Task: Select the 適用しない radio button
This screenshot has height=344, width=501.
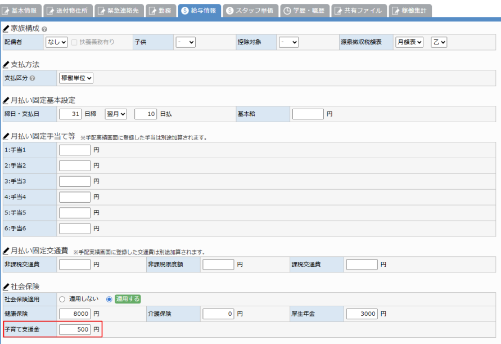Action: pyautogui.click(x=62, y=299)
